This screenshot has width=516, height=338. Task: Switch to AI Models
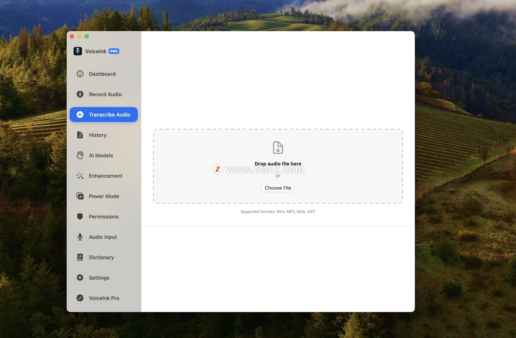(104, 155)
